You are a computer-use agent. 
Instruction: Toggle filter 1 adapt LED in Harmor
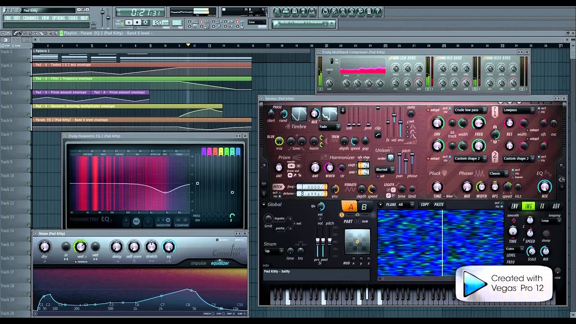click(x=428, y=110)
